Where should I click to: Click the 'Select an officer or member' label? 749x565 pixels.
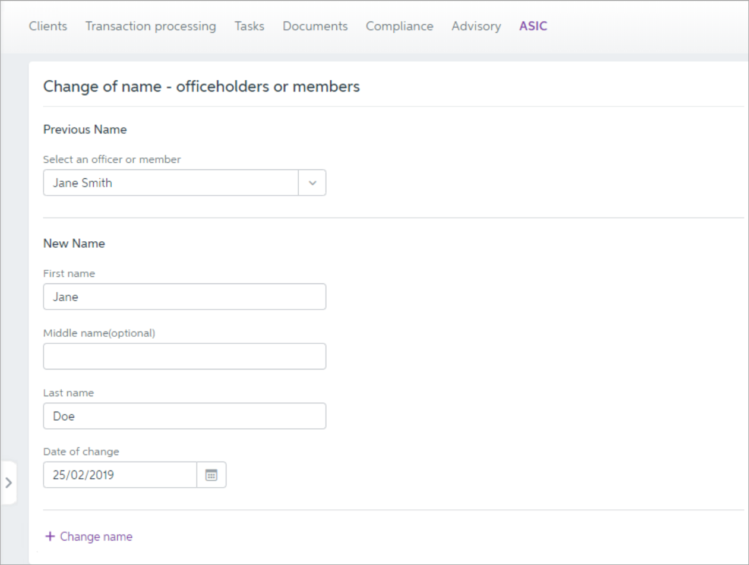[x=112, y=159]
